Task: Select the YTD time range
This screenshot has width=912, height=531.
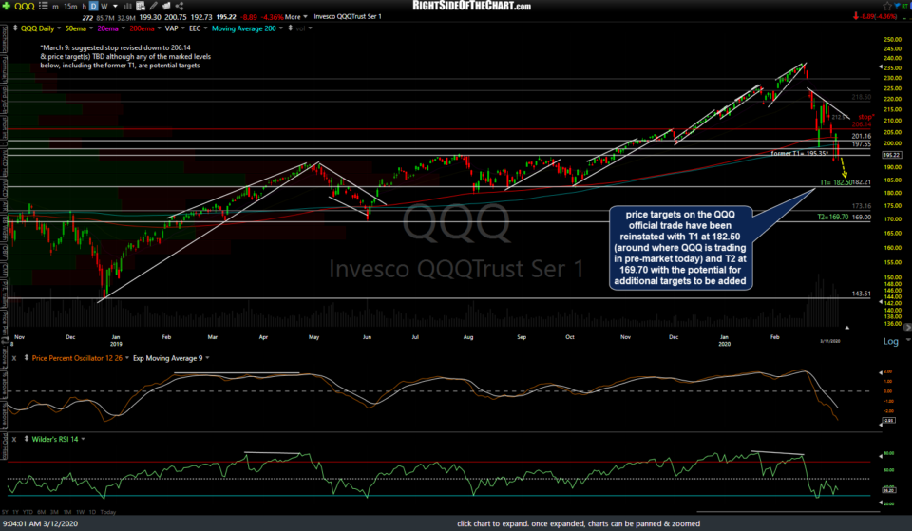Action: 28,512
